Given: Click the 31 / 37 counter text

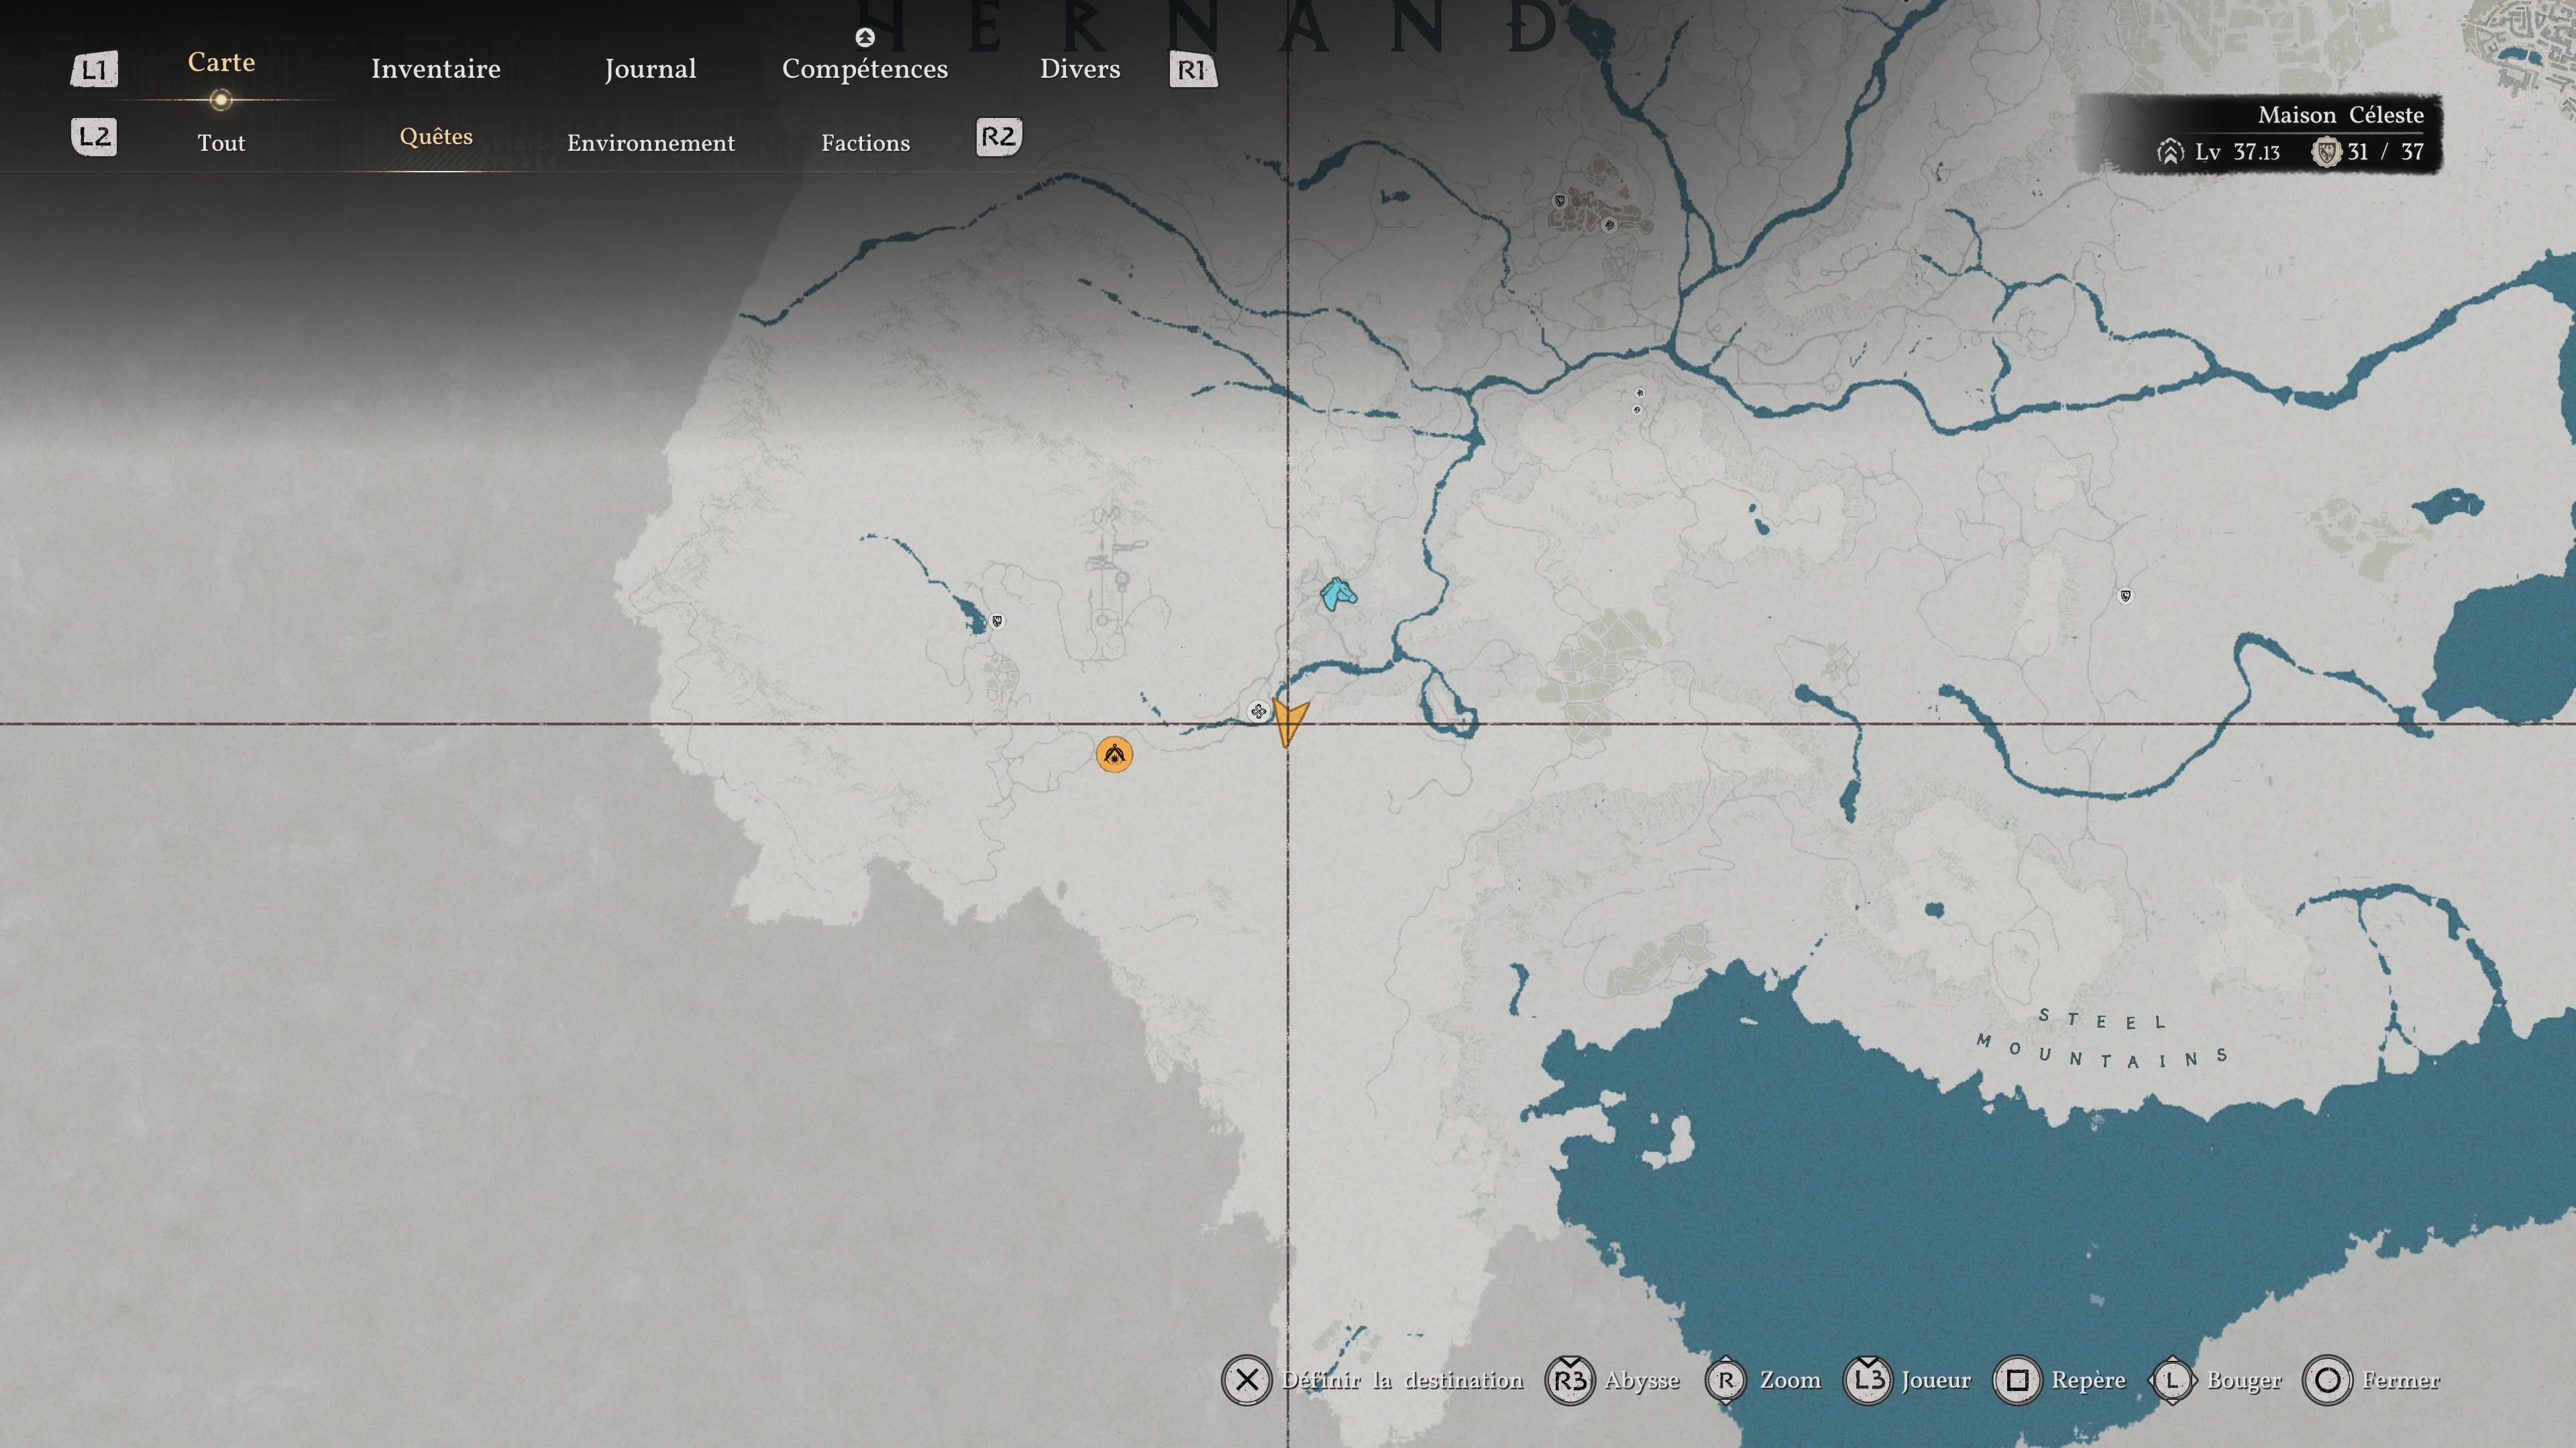Looking at the screenshot, I should [2386, 152].
